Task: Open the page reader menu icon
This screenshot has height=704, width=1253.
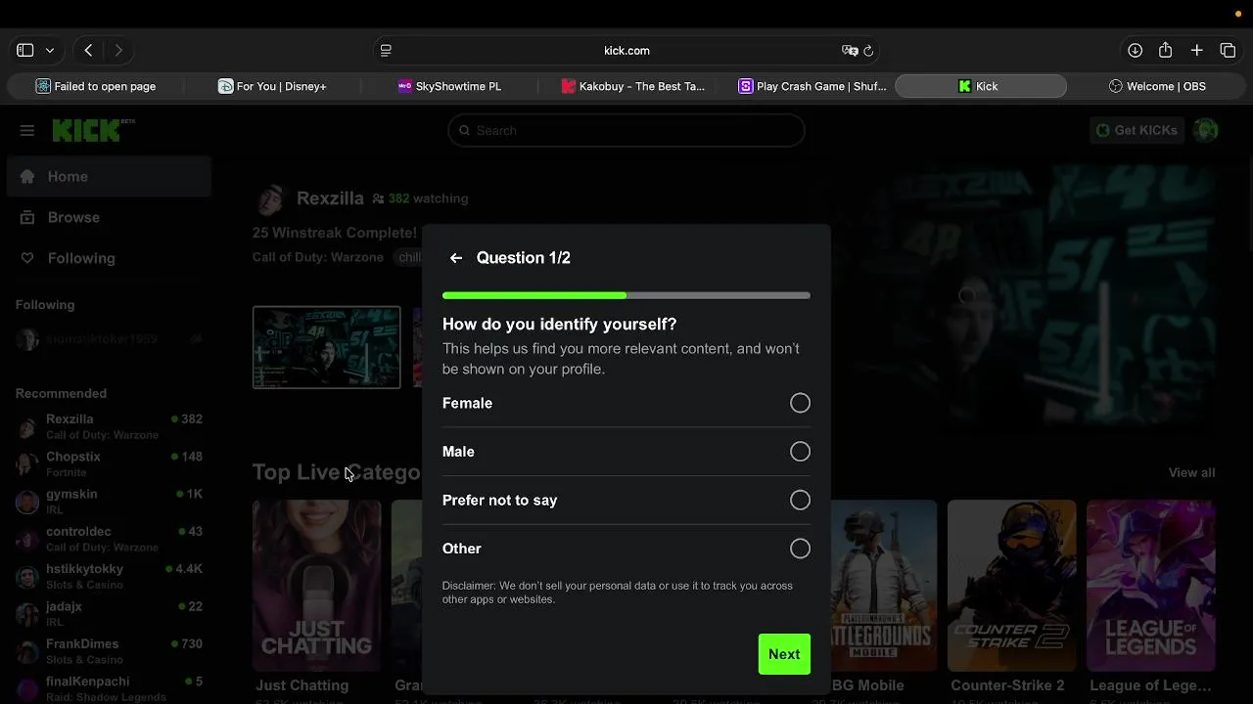Action: [x=386, y=50]
